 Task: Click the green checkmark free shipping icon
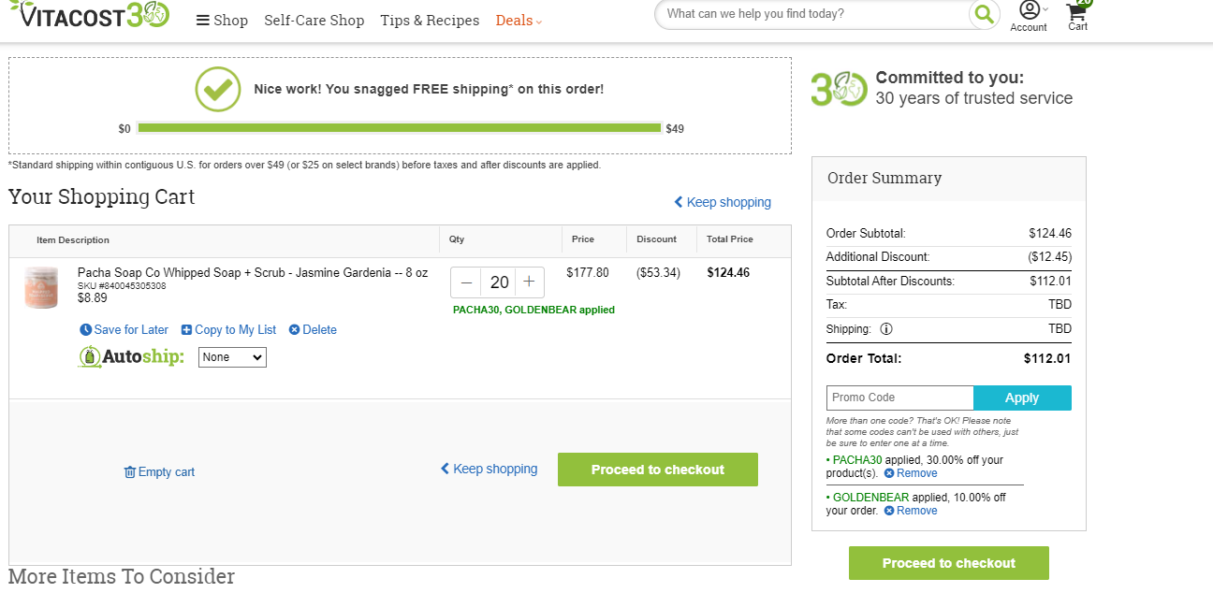pos(218,89)
